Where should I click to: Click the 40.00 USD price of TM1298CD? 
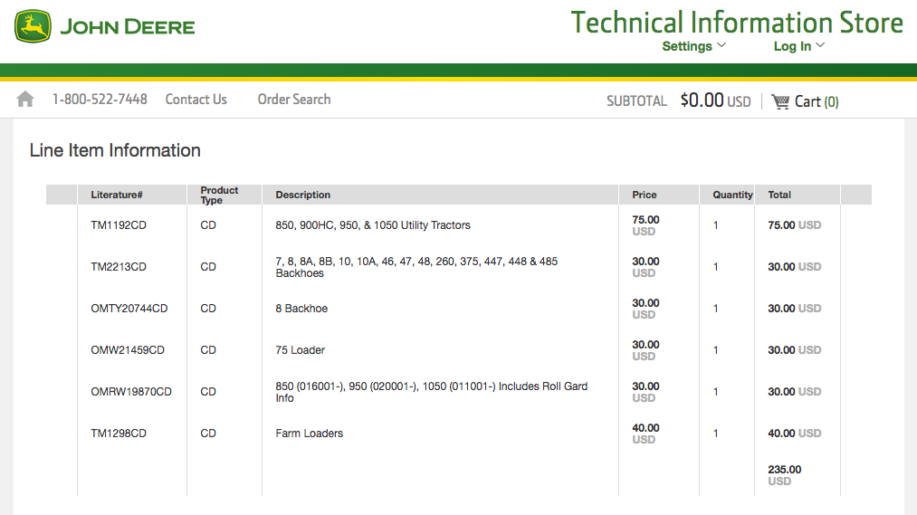click(x=645, y=434)
